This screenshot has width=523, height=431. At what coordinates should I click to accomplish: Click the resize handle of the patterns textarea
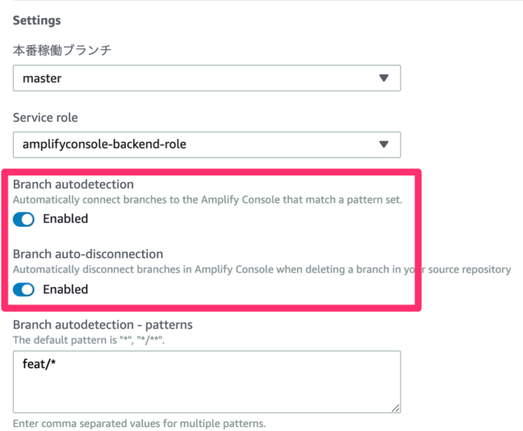click(396, 408)
